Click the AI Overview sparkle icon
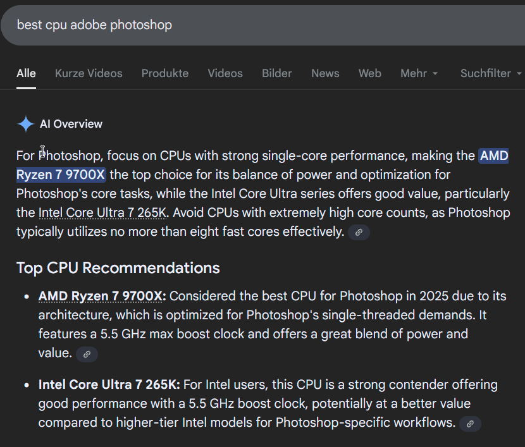525x447 pixels. [25, 124]
